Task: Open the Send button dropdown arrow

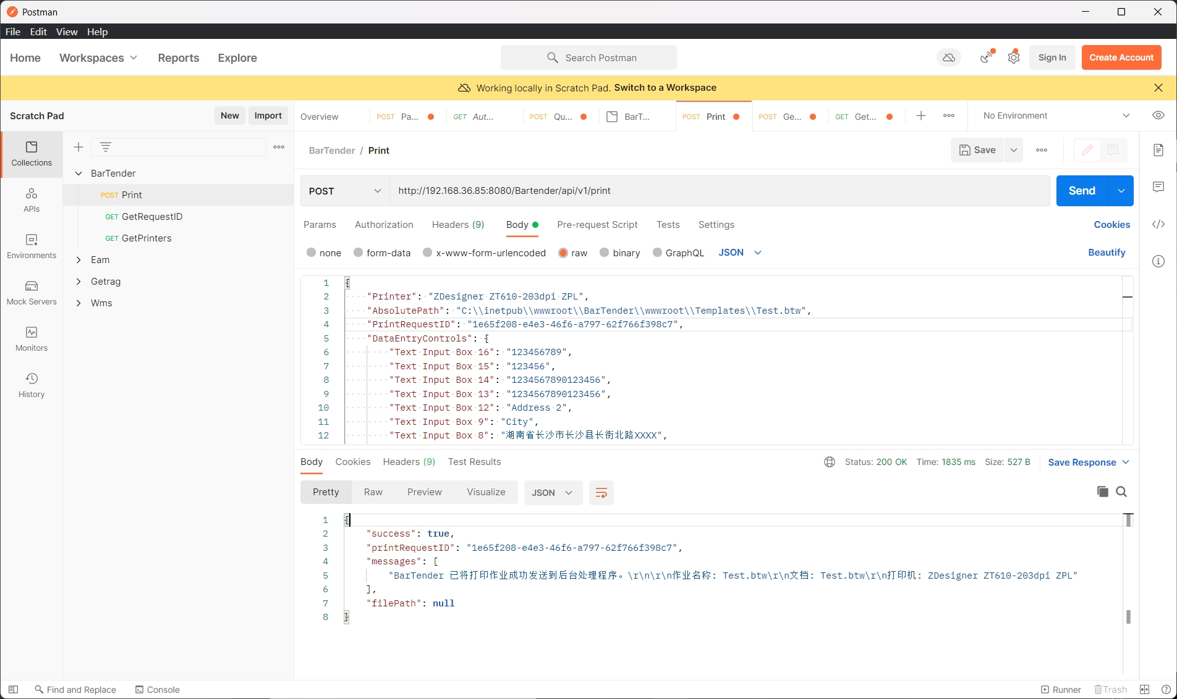Action: pos(1121,191)
